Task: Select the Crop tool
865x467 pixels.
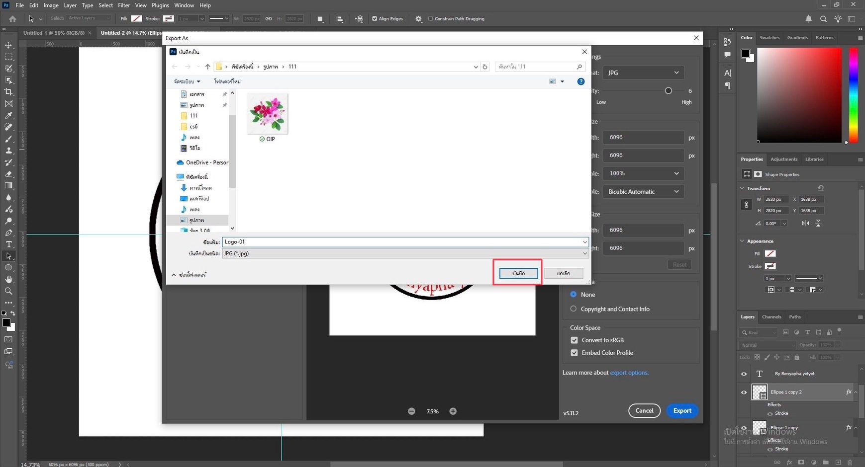Action: (8, 92)
